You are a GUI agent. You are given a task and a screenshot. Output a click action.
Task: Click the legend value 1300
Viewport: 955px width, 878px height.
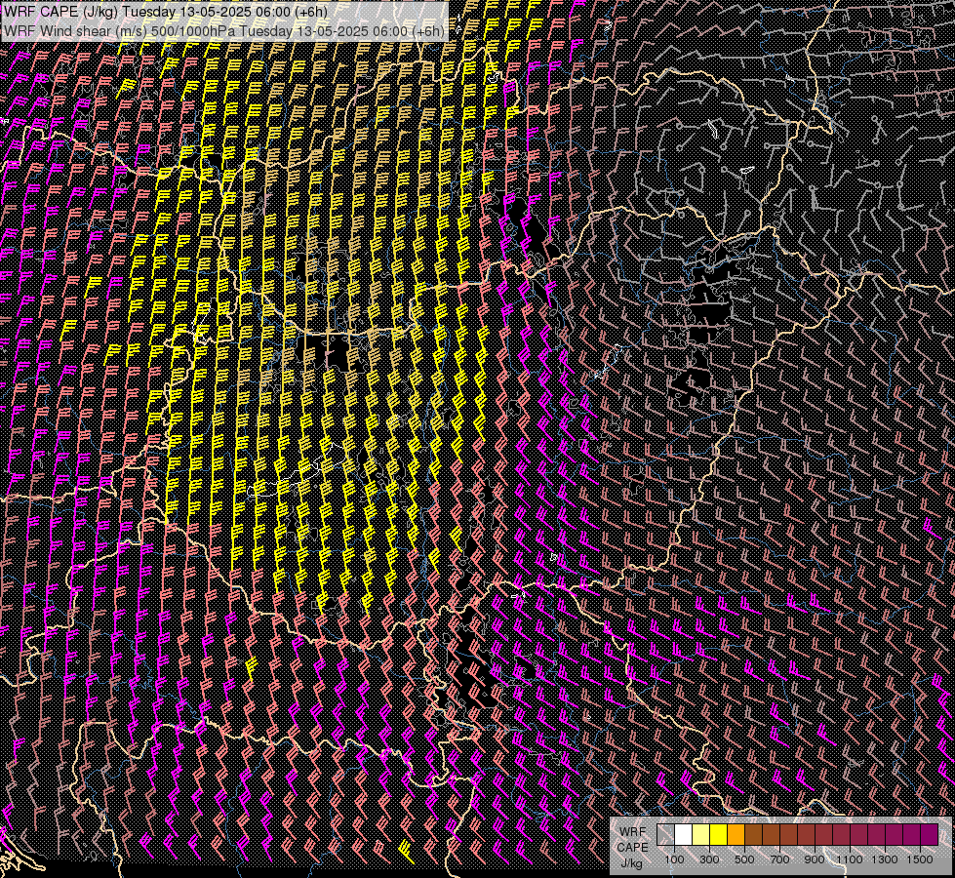pyautogui.click(x=885, y=859)
